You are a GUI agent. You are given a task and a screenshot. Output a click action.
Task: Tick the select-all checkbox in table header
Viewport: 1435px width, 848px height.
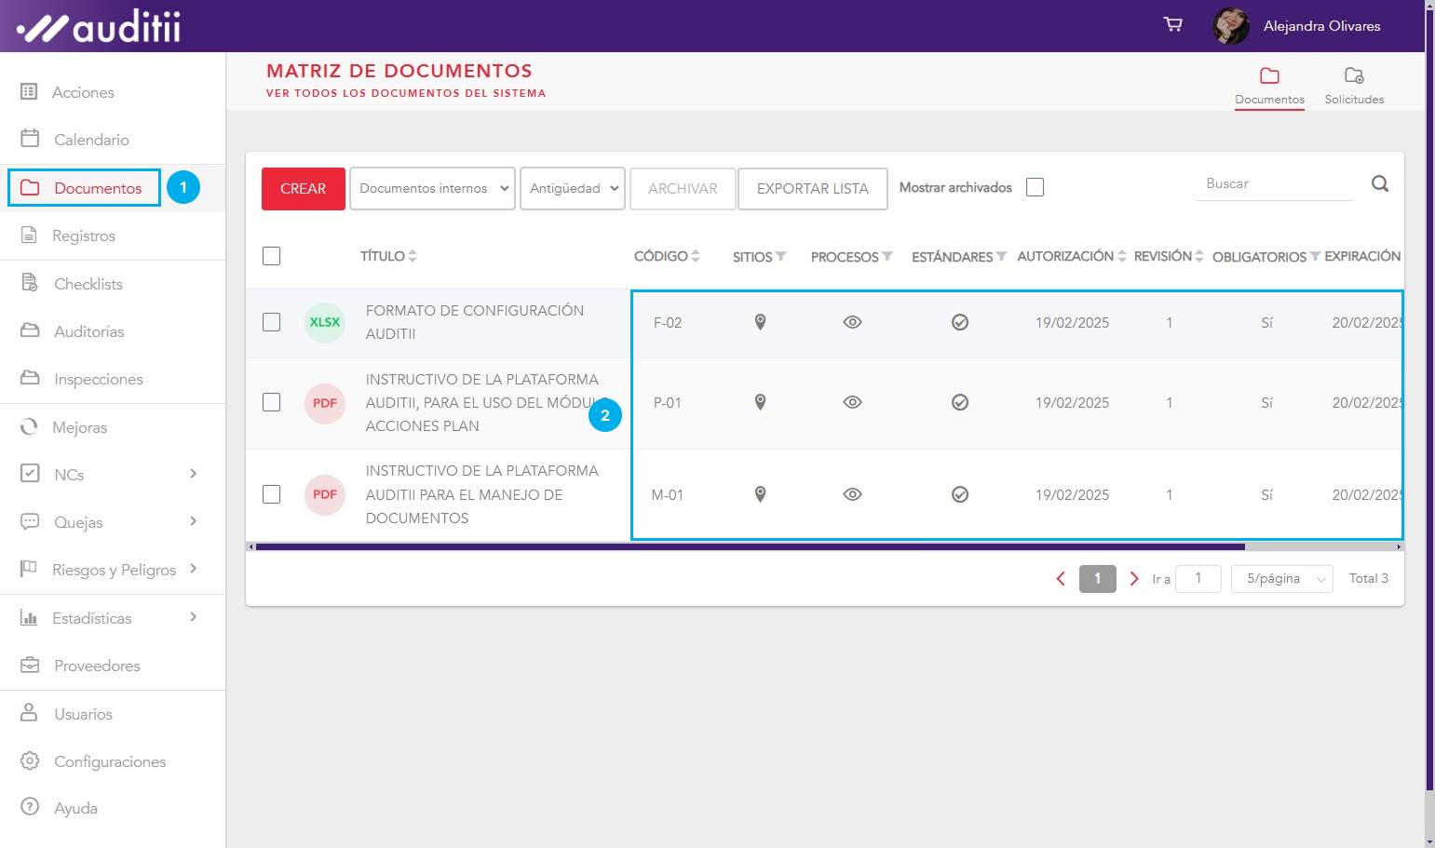[272, 256]
